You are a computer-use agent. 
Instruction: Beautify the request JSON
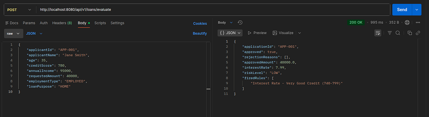pos(200,33)
